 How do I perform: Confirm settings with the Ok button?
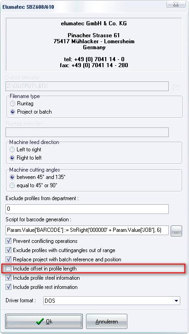coord(44,322)
